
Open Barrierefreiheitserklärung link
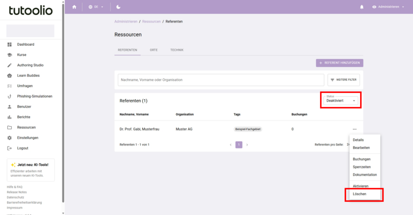24,202
